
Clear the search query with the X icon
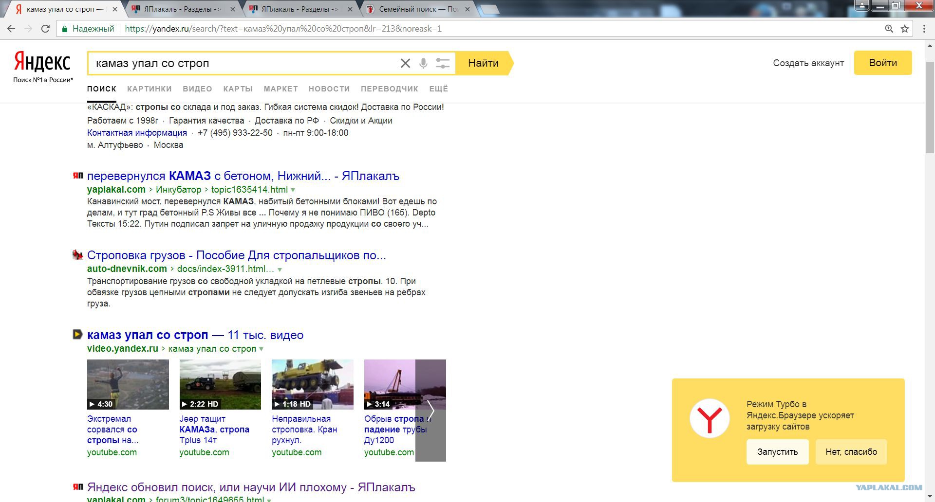click(x=405, y=63)
